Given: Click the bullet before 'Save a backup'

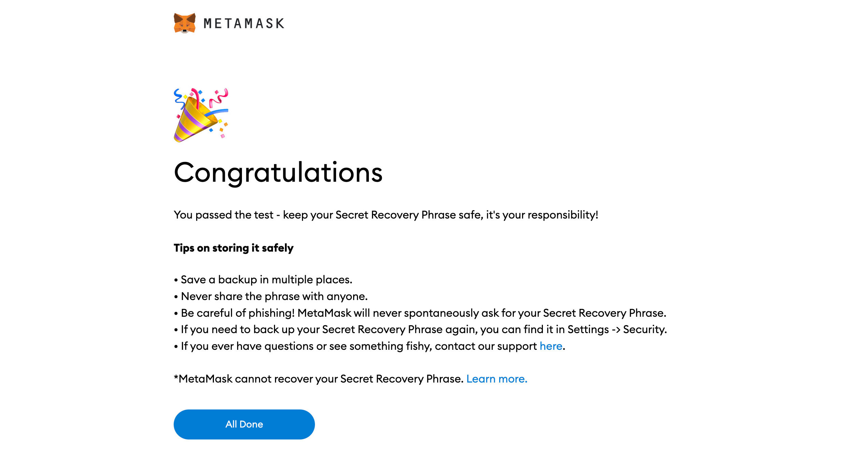Looking at the screenshot, I should (x=176, y=280).
